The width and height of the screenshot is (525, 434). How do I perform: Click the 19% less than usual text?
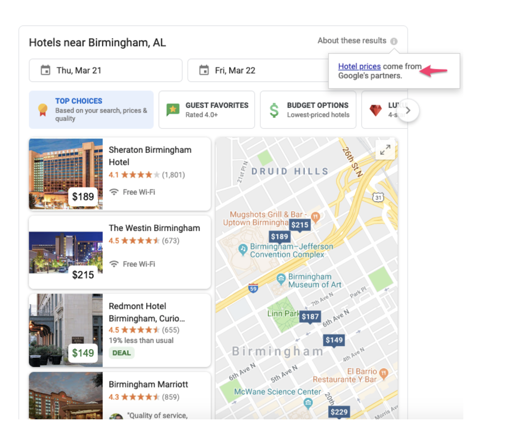[141, 341]
